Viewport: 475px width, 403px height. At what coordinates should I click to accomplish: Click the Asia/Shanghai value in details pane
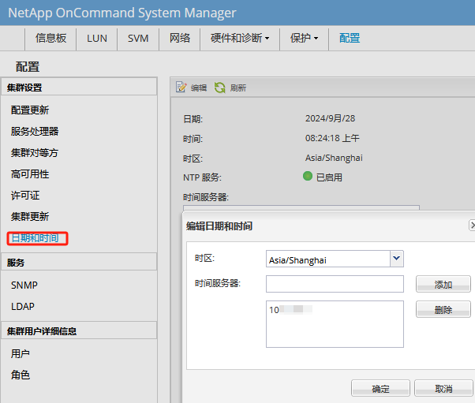coord(334,158)
